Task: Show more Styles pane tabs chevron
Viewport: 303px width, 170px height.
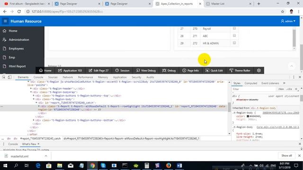Action: 284,83
